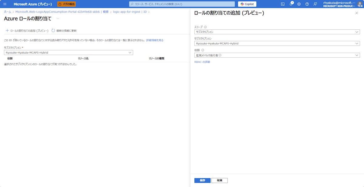Expand the left pane サブスクリプション dropdown
This screenshot has width=364, height=187.
pyautogui.click(x=68, y=52)
